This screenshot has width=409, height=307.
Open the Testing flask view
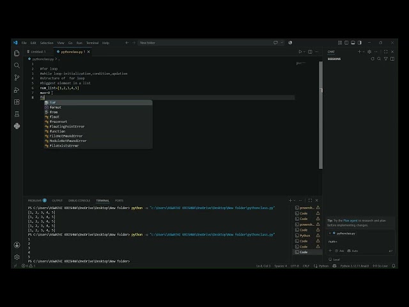pyautogui.click(x=17, y=114)
